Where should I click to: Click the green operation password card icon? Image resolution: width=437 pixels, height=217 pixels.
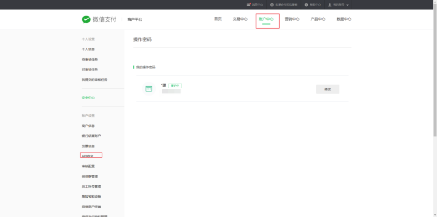pos(149,89)
